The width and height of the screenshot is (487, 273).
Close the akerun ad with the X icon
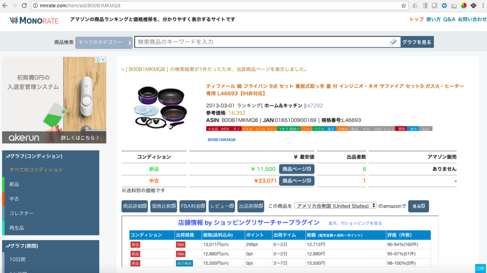click(x=103, y=59)
